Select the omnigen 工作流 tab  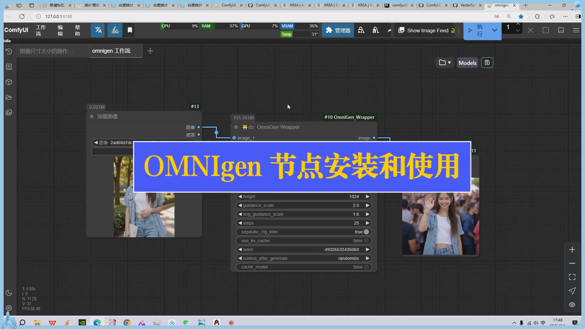click(116, 51)
